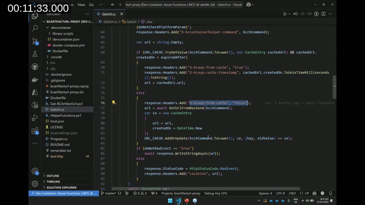Open the overflow menu ellipsis in menu bar
The width and height of the screenshot is (365, 205).
coord(101,5)
